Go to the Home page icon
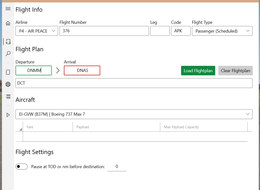 pyautogui.click(x=8, y=23)
